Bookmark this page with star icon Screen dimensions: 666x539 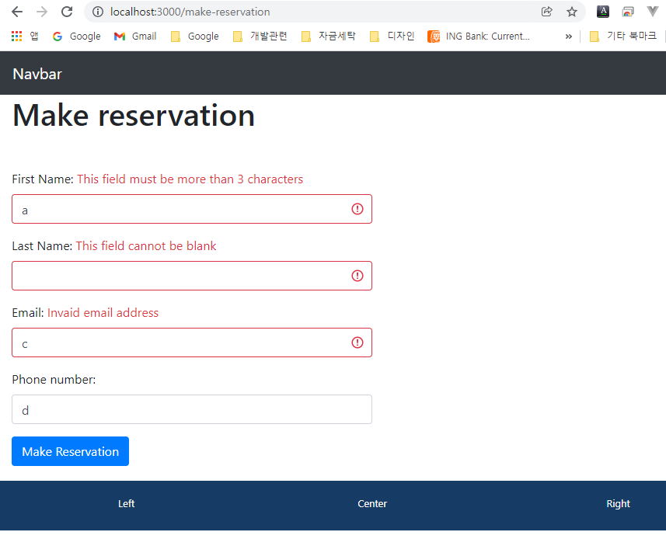572,12
